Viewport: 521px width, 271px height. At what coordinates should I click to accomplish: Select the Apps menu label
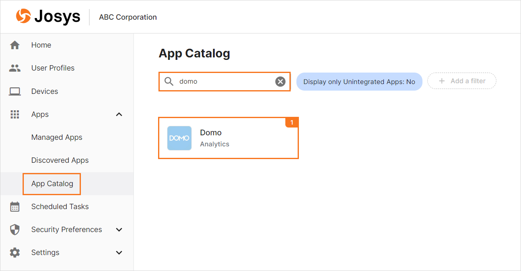(x=40, y=114)
